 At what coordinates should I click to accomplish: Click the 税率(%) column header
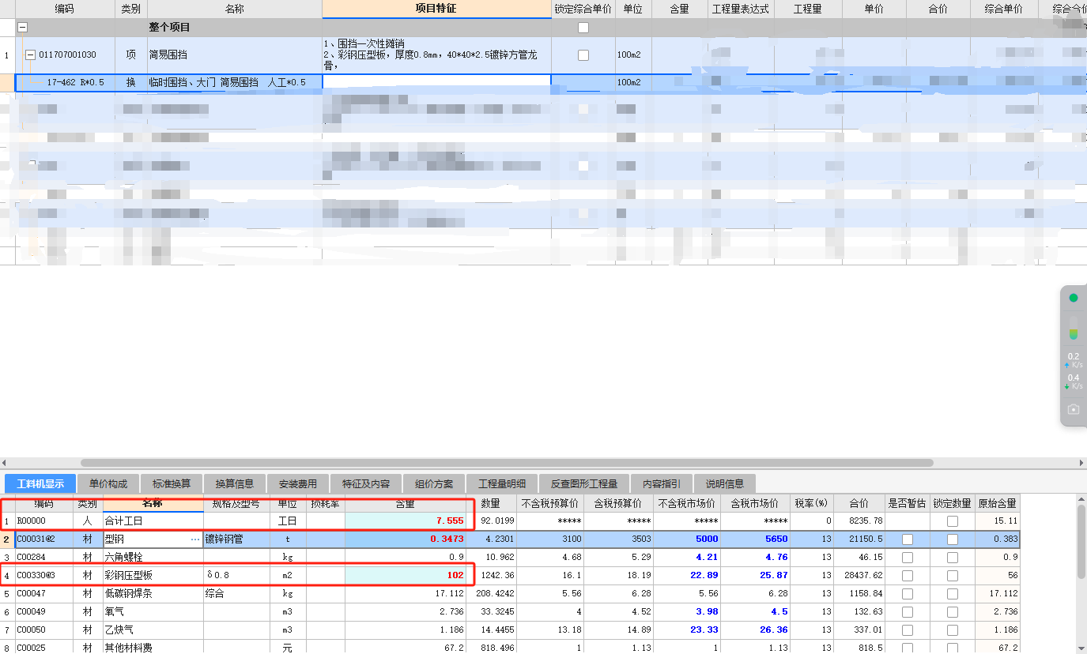tap(812, 504)
